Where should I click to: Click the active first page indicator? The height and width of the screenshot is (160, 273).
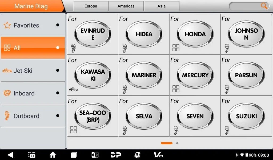point(167,143)
